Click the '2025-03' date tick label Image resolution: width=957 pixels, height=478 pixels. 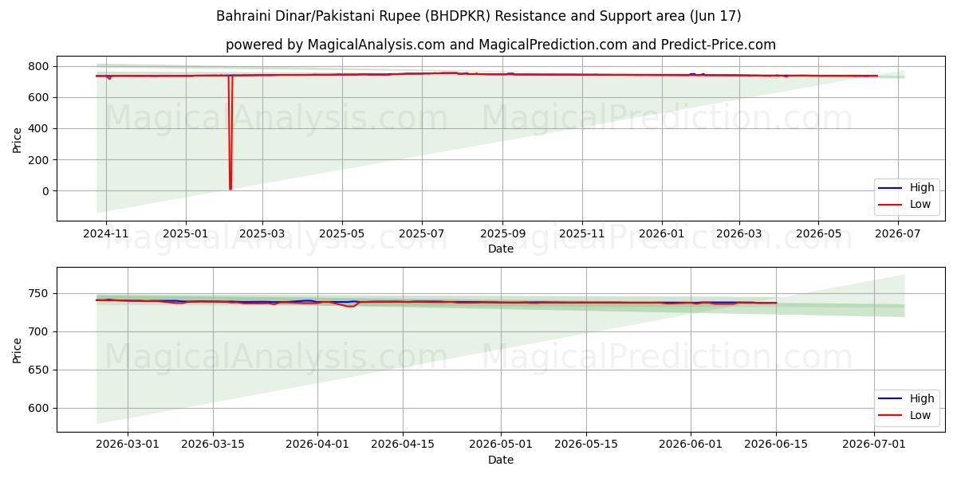(262, 235)
